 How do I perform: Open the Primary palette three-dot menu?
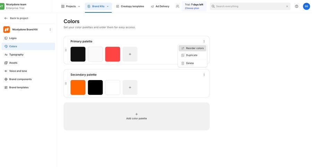pos(204,41)
